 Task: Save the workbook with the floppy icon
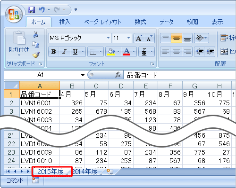(32, 10)
